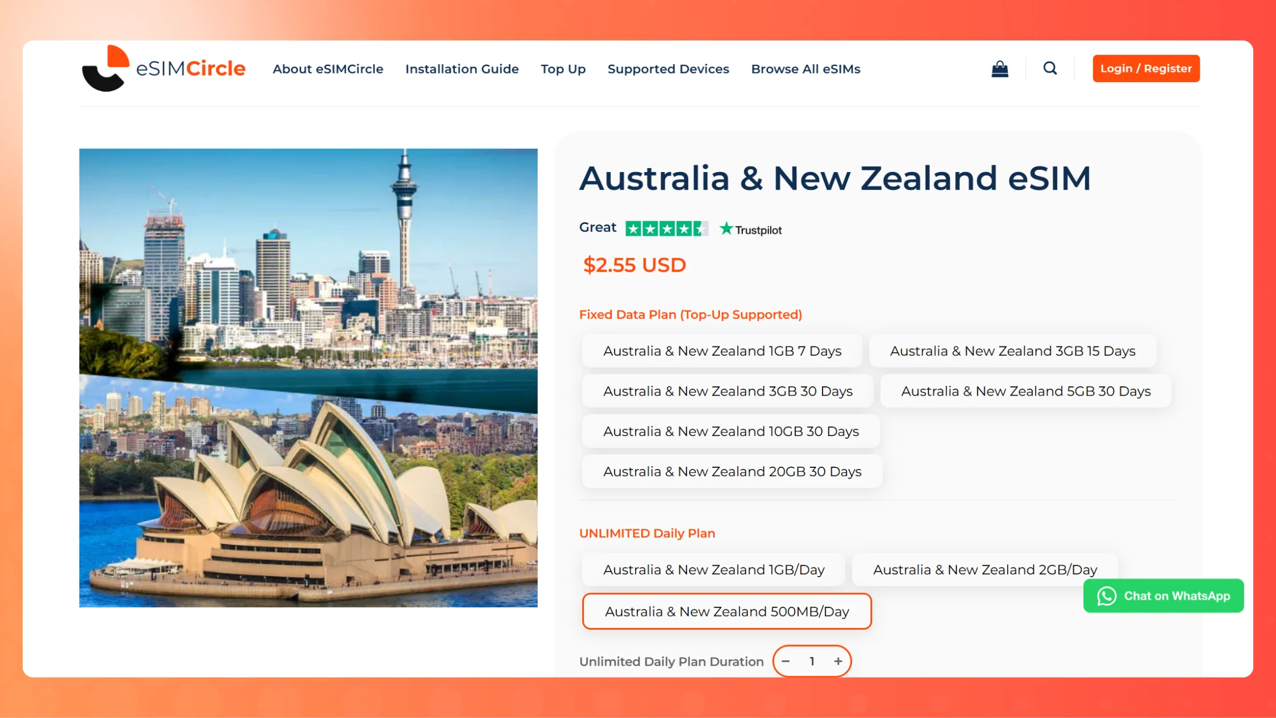The image size is (1276, 718).
Task: Click the Trustpilot star logo
Action: (751, 230)
